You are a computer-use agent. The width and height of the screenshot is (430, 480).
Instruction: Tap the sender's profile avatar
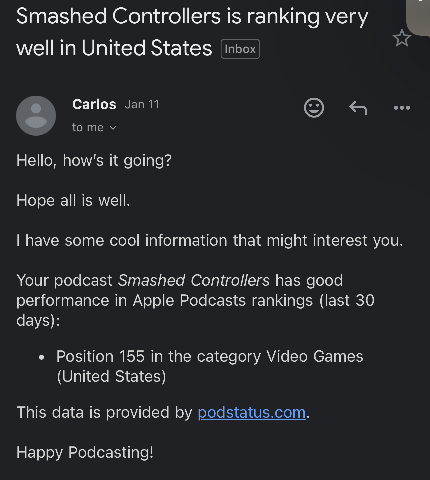coord(36,116)
